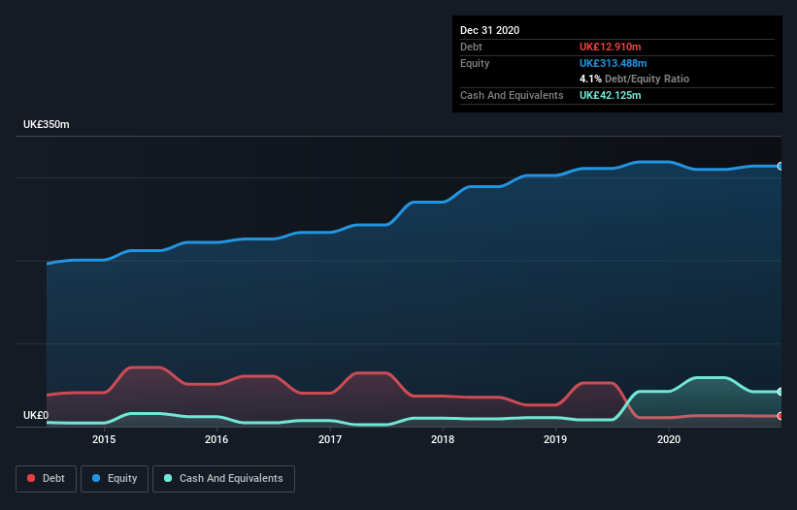
Task: Click the 2015 x-axis label
Action: [104, 439]
